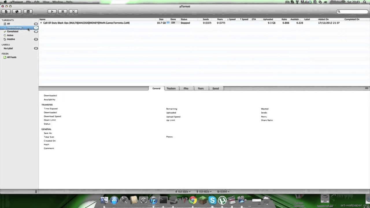Open the Window menu

click(58, 2)
